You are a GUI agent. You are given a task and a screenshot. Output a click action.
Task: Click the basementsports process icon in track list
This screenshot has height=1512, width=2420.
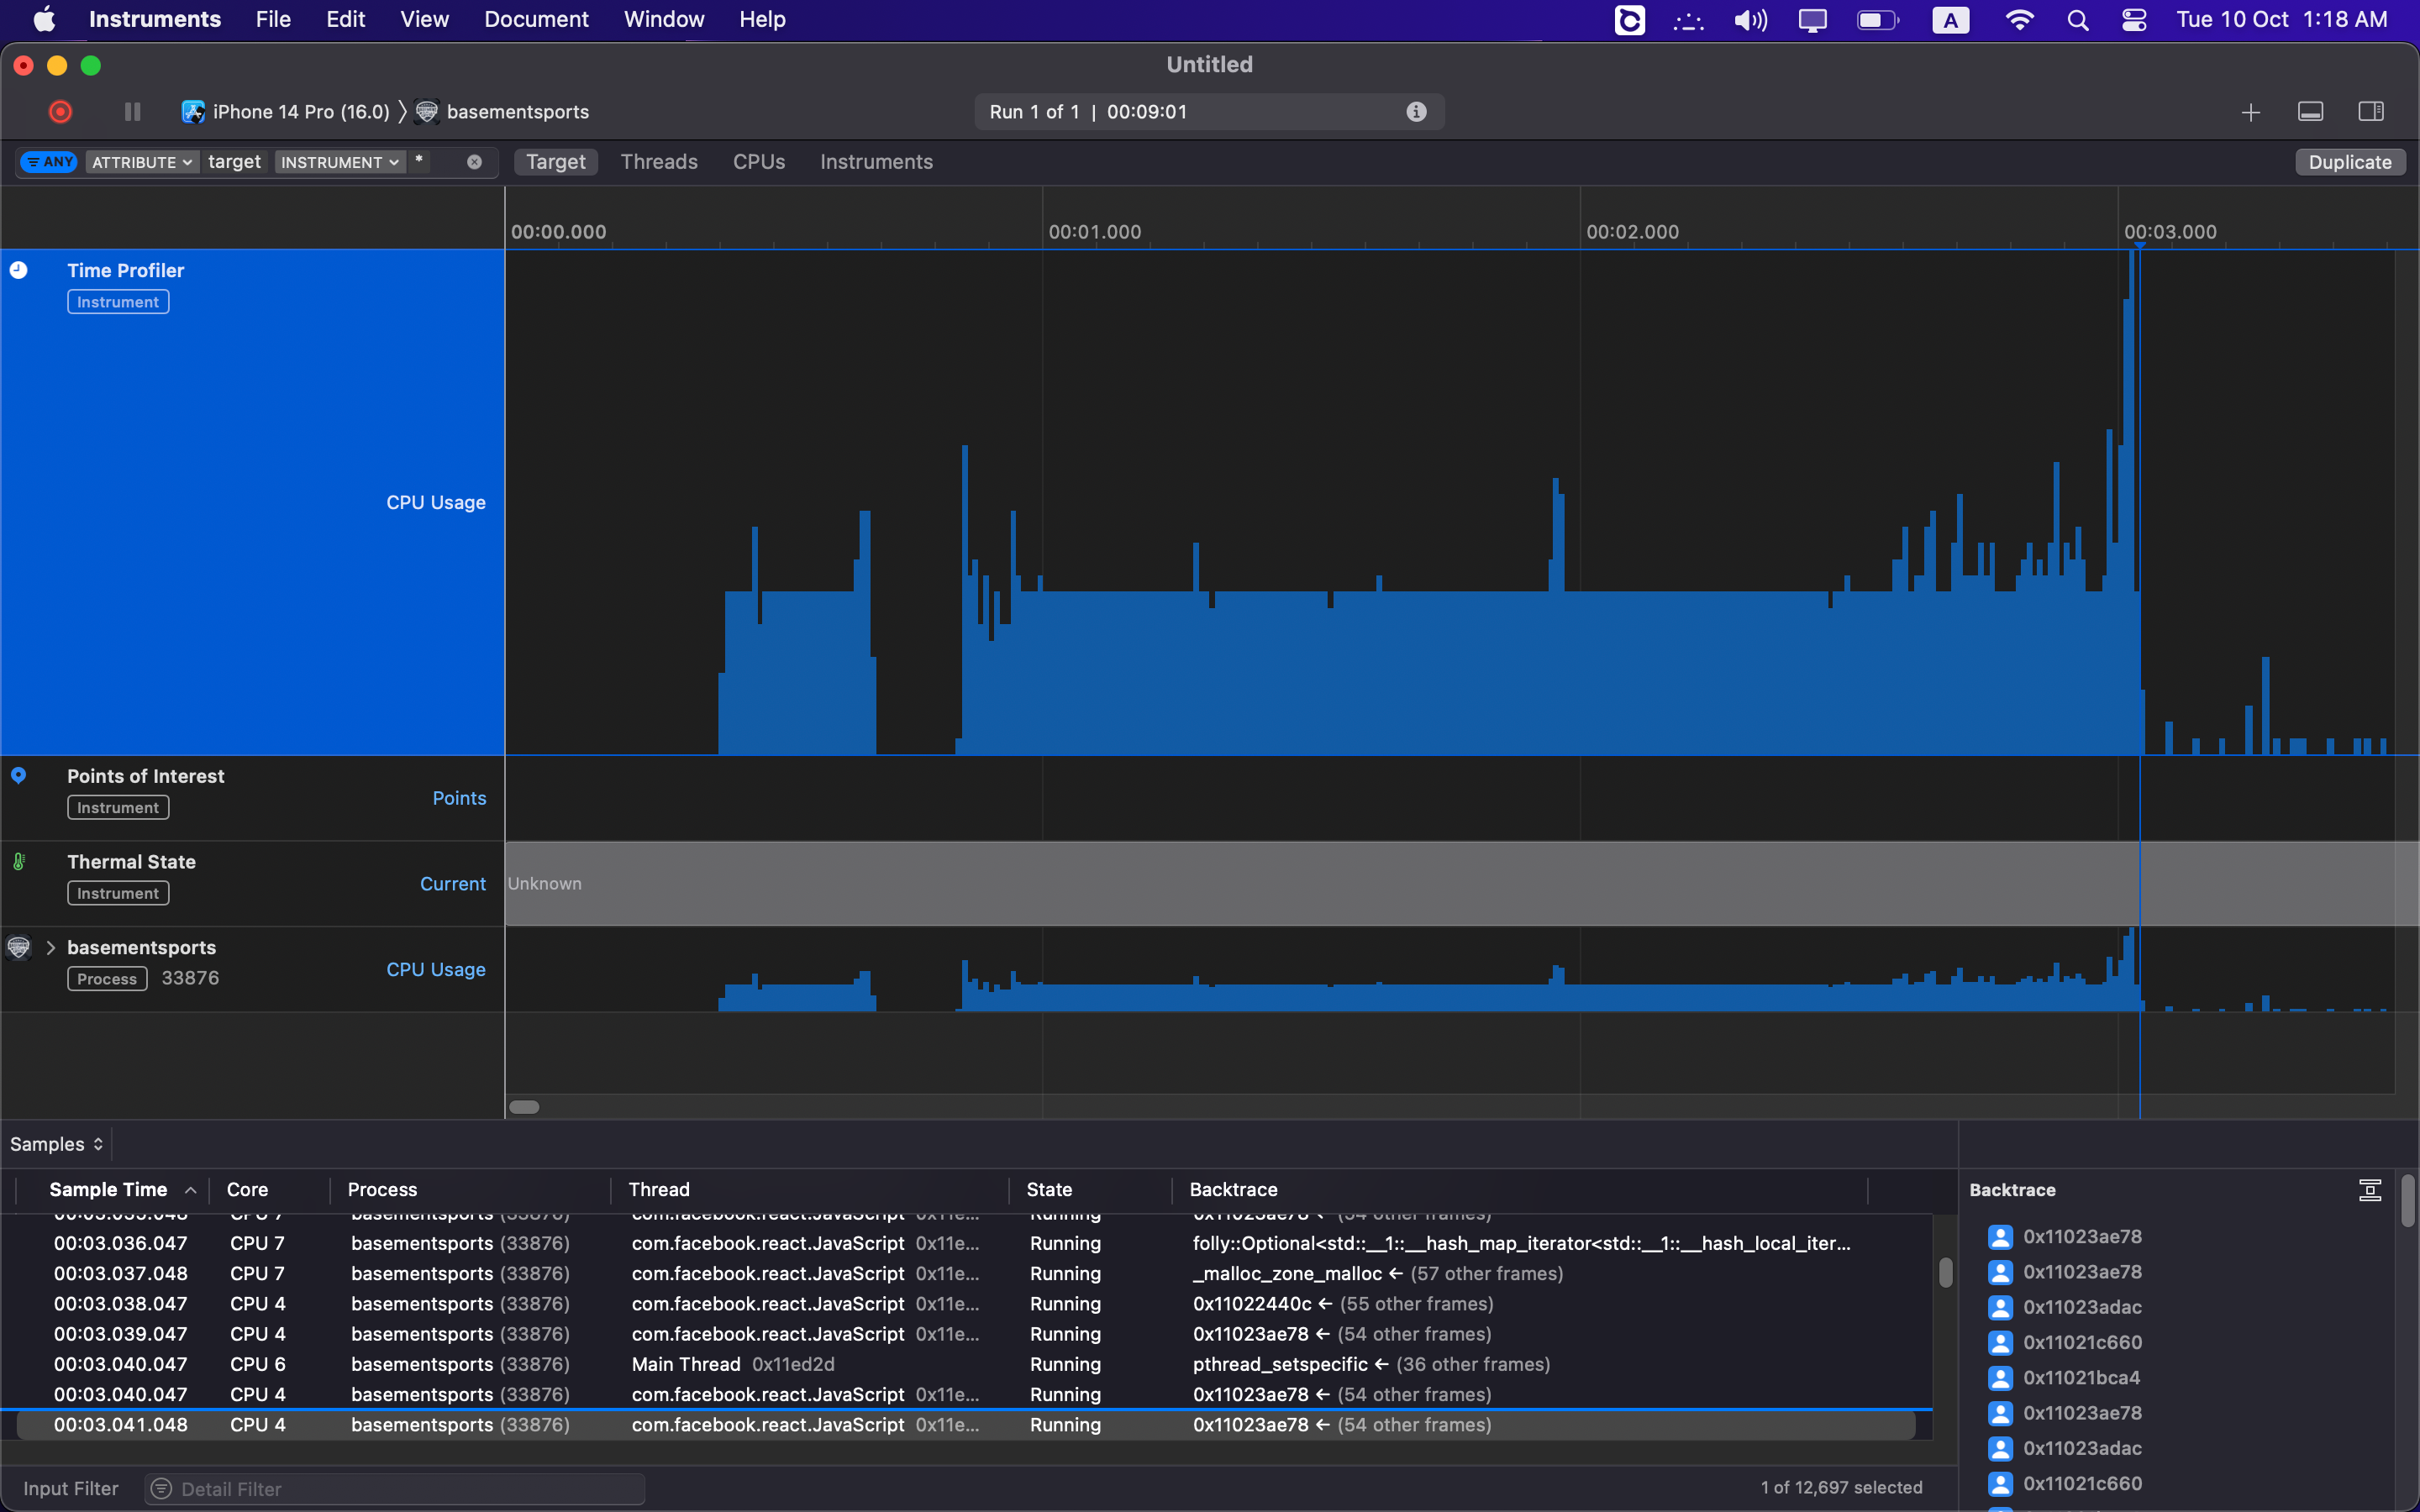pyautogui.click(x=19, y=947)
